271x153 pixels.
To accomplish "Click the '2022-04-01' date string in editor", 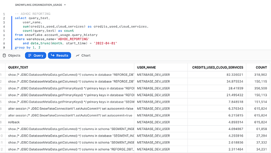I will pos(105,43).
